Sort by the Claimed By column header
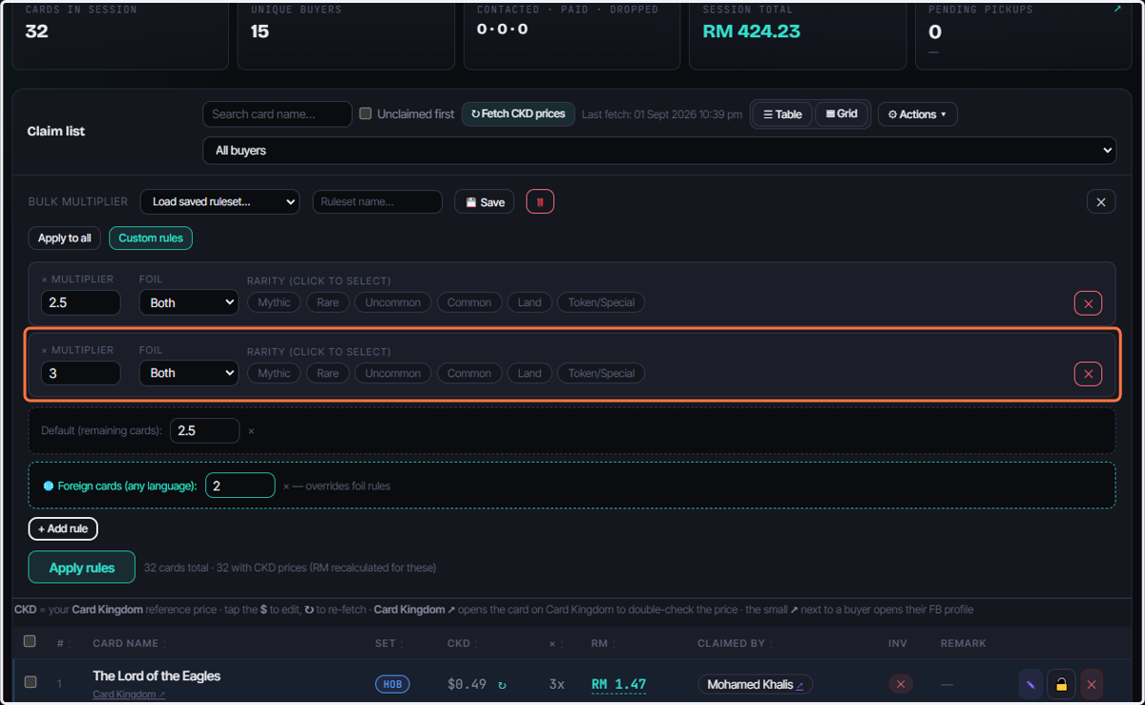The height and width of the screenshot is (705, 1145). [x=735, y=643]
